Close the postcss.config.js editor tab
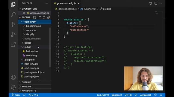 coord(79,4)
